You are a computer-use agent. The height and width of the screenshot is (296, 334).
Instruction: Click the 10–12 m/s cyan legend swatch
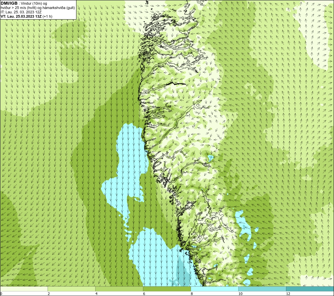tap(263, 289)
